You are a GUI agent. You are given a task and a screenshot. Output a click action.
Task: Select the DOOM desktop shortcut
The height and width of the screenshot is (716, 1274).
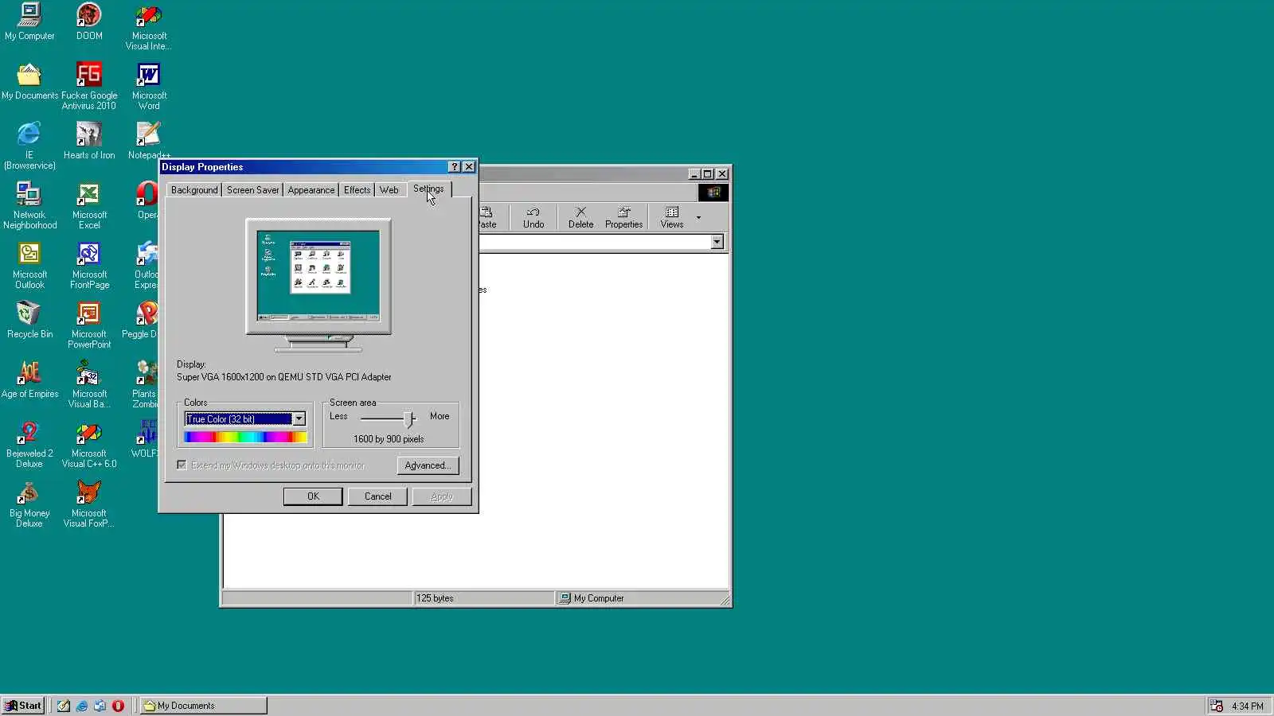point(89,21)
